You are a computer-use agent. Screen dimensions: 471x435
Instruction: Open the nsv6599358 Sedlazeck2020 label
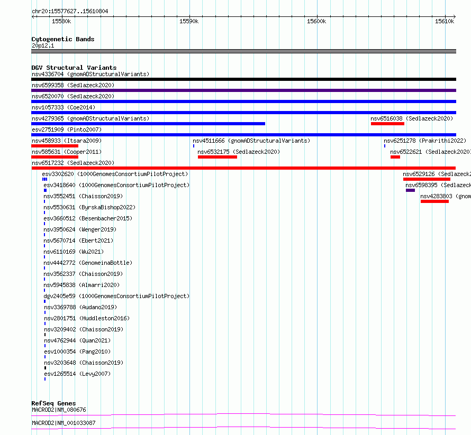pos(73,85)
